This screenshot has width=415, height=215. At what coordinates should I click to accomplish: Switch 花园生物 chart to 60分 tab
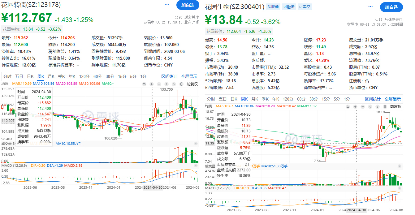tap(301, 99)
